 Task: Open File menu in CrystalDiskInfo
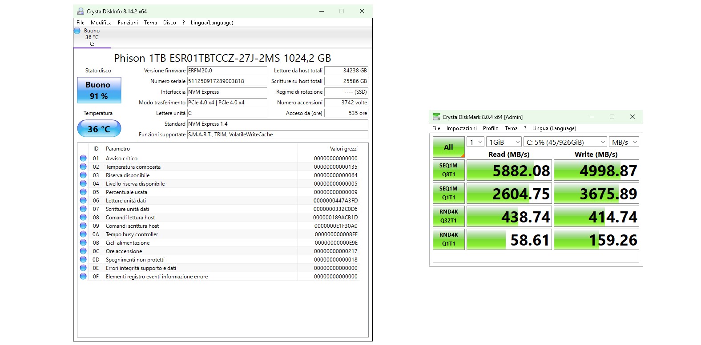(81, 23)
